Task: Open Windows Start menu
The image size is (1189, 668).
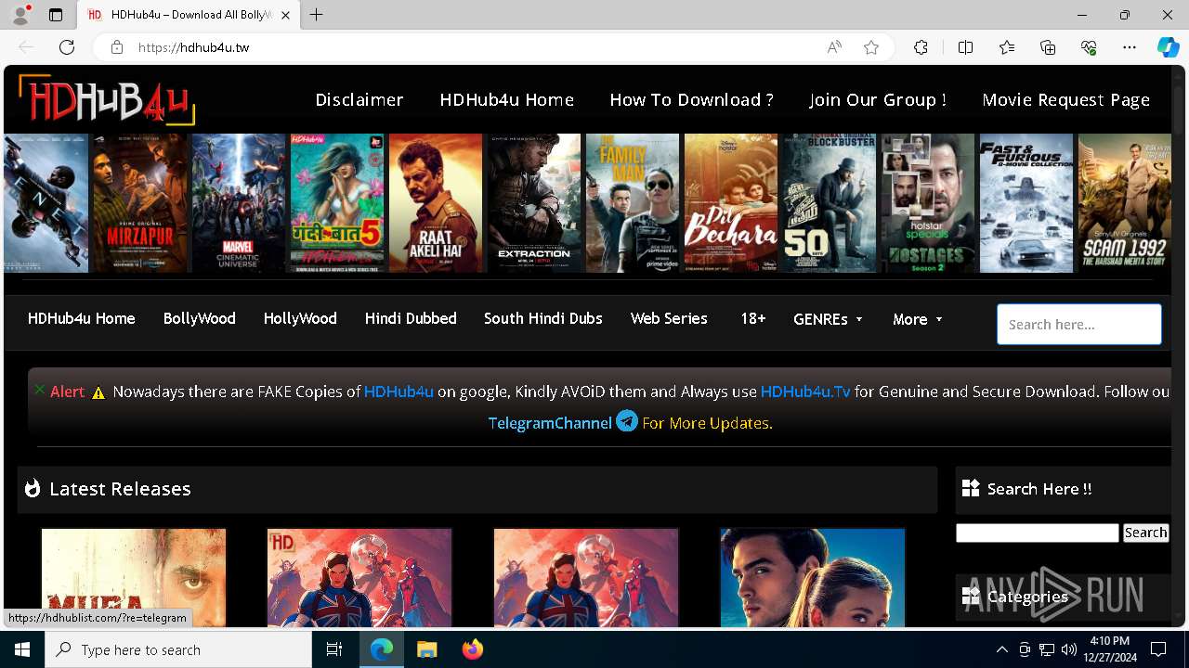Action: point(22,649)
